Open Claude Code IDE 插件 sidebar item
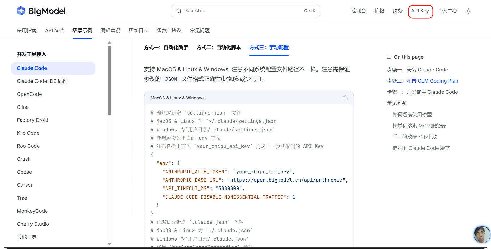Image resolution: width=491 pixels, height=249 pixels. (42, 81)
